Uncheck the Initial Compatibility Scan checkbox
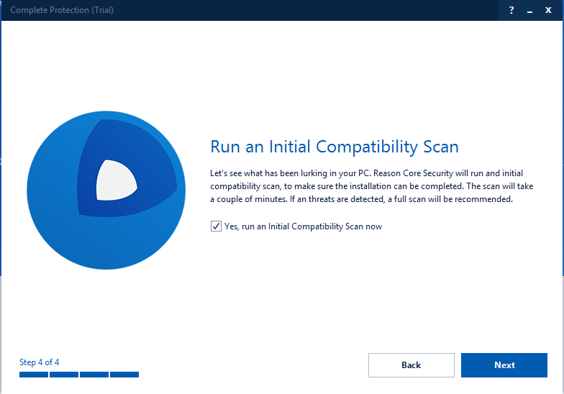The height and width of the screenshot is (394, 564). (x=216, y=226)
